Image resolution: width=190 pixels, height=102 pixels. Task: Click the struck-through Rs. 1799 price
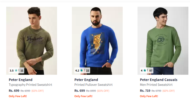156,91
